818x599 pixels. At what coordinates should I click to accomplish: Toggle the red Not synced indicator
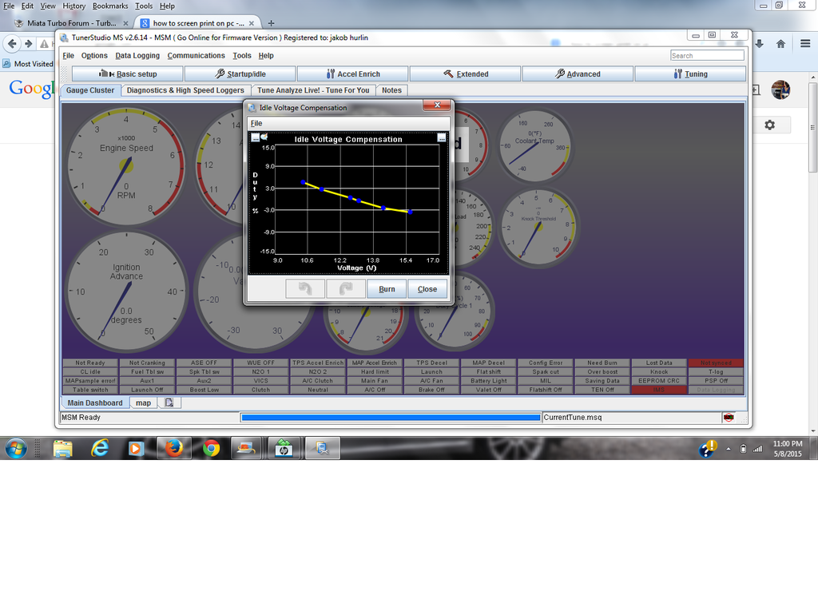716,363
